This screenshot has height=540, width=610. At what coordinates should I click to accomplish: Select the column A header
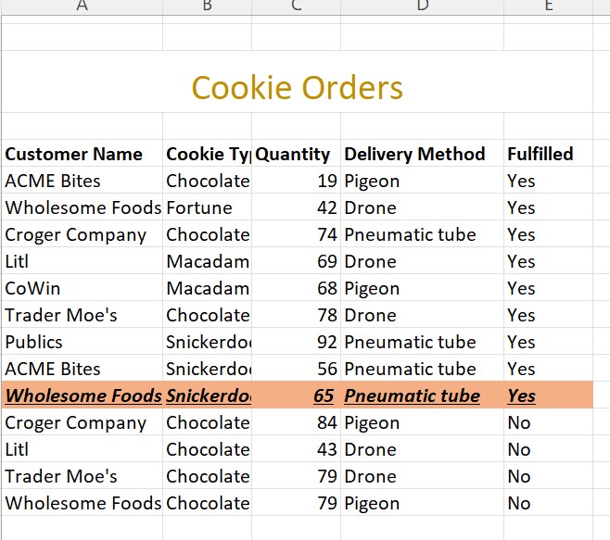pyautogui.click(x=82, y=6)
